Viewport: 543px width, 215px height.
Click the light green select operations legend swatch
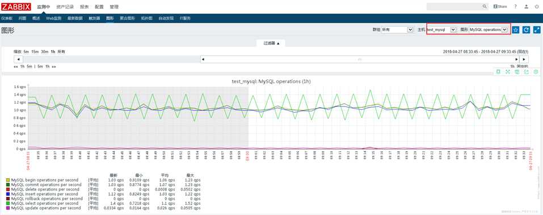7,204
